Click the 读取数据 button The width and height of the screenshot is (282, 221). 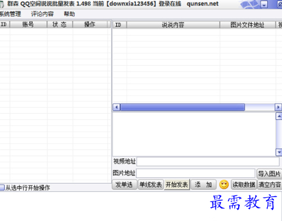243,185
